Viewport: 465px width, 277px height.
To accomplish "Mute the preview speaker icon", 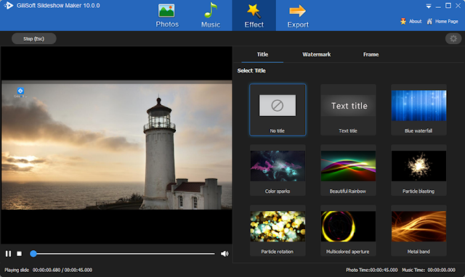I will click(x=225, y=254).
